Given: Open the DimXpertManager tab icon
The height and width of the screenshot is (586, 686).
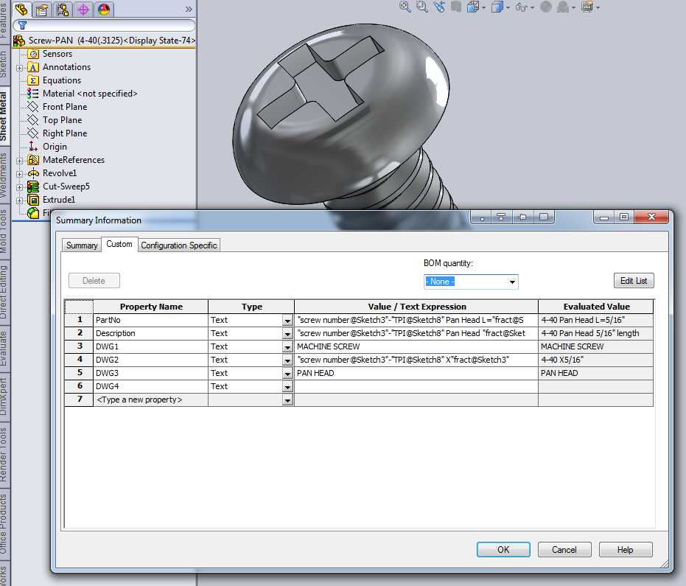Looking at the screenshot, I should click(x=83, y=9).
